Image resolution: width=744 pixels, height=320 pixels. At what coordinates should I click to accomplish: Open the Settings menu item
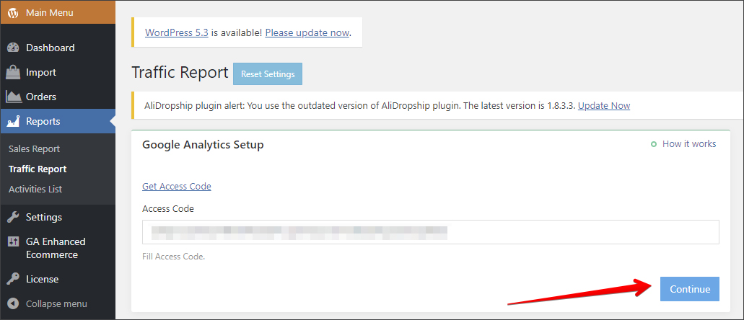[x=58, y=217]
